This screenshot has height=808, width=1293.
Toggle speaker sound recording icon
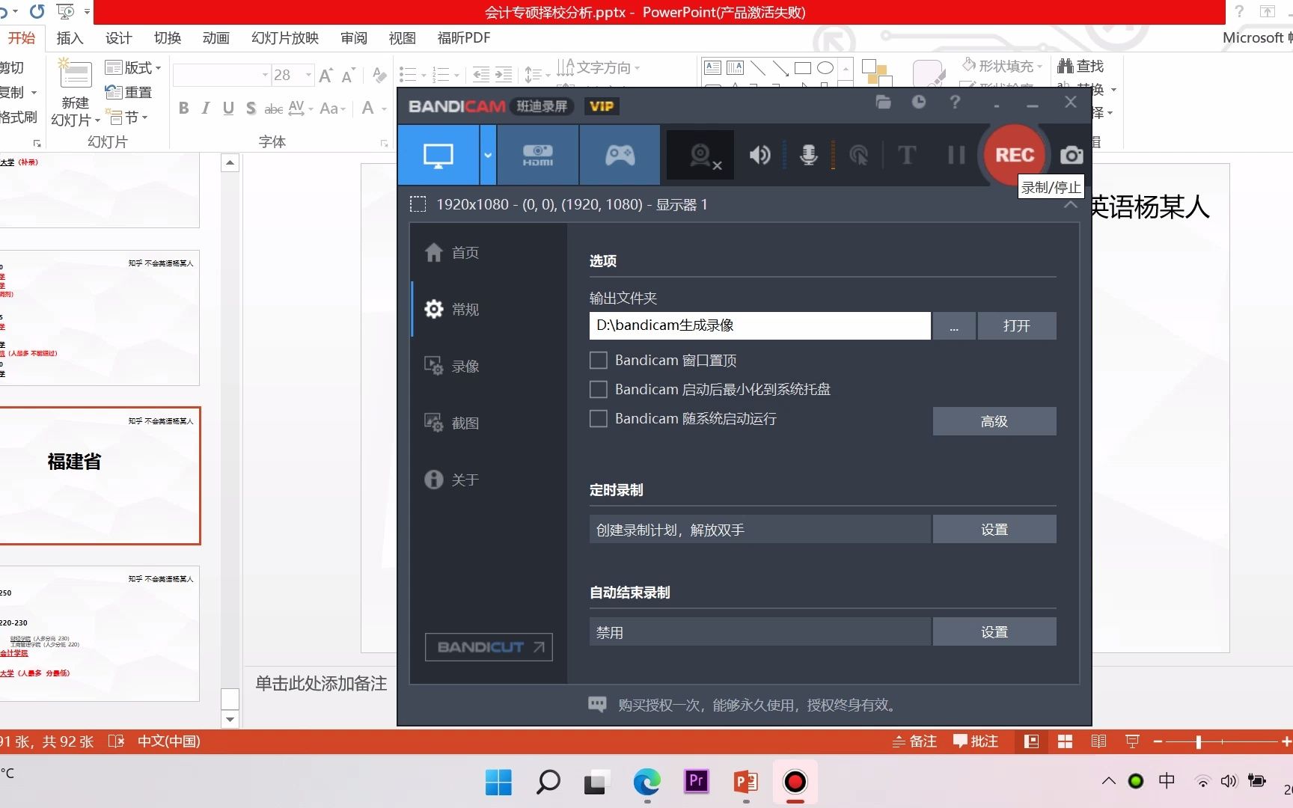(759, 155)
